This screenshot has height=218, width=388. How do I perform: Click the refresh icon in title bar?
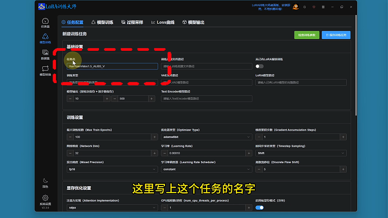click(304, 7)
